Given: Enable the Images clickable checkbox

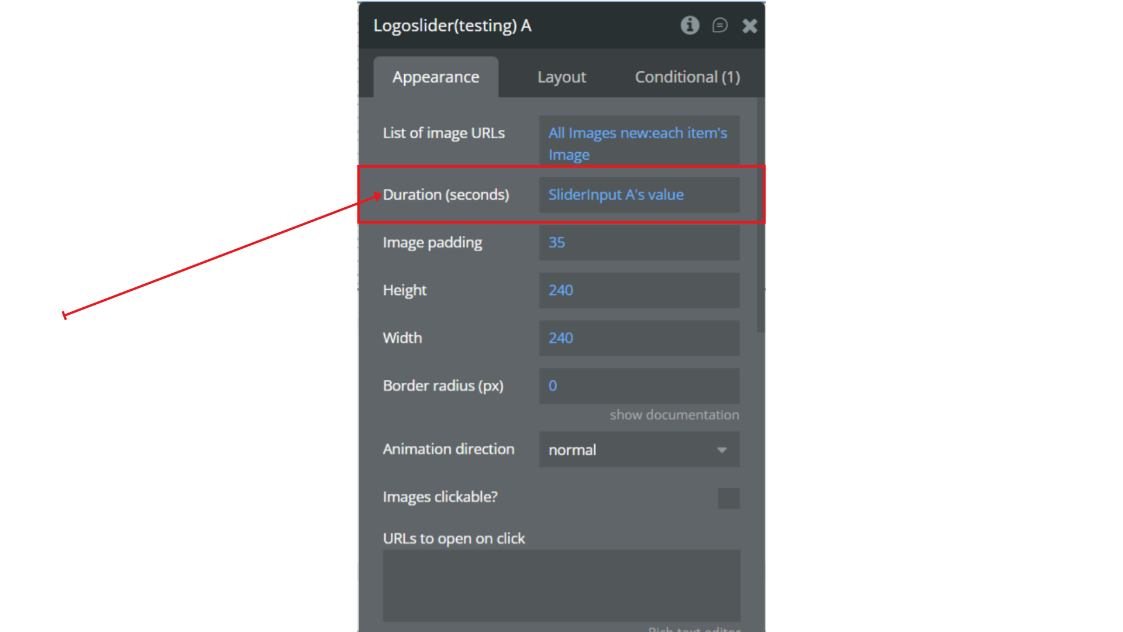Looking at the screenshot, I should (728, 498).
